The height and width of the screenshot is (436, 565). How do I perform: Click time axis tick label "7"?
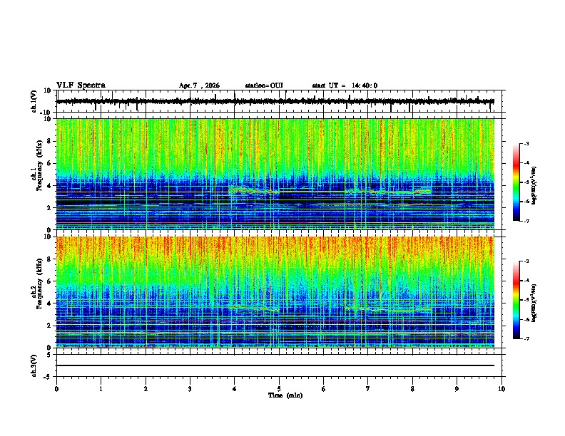point(368,389)
